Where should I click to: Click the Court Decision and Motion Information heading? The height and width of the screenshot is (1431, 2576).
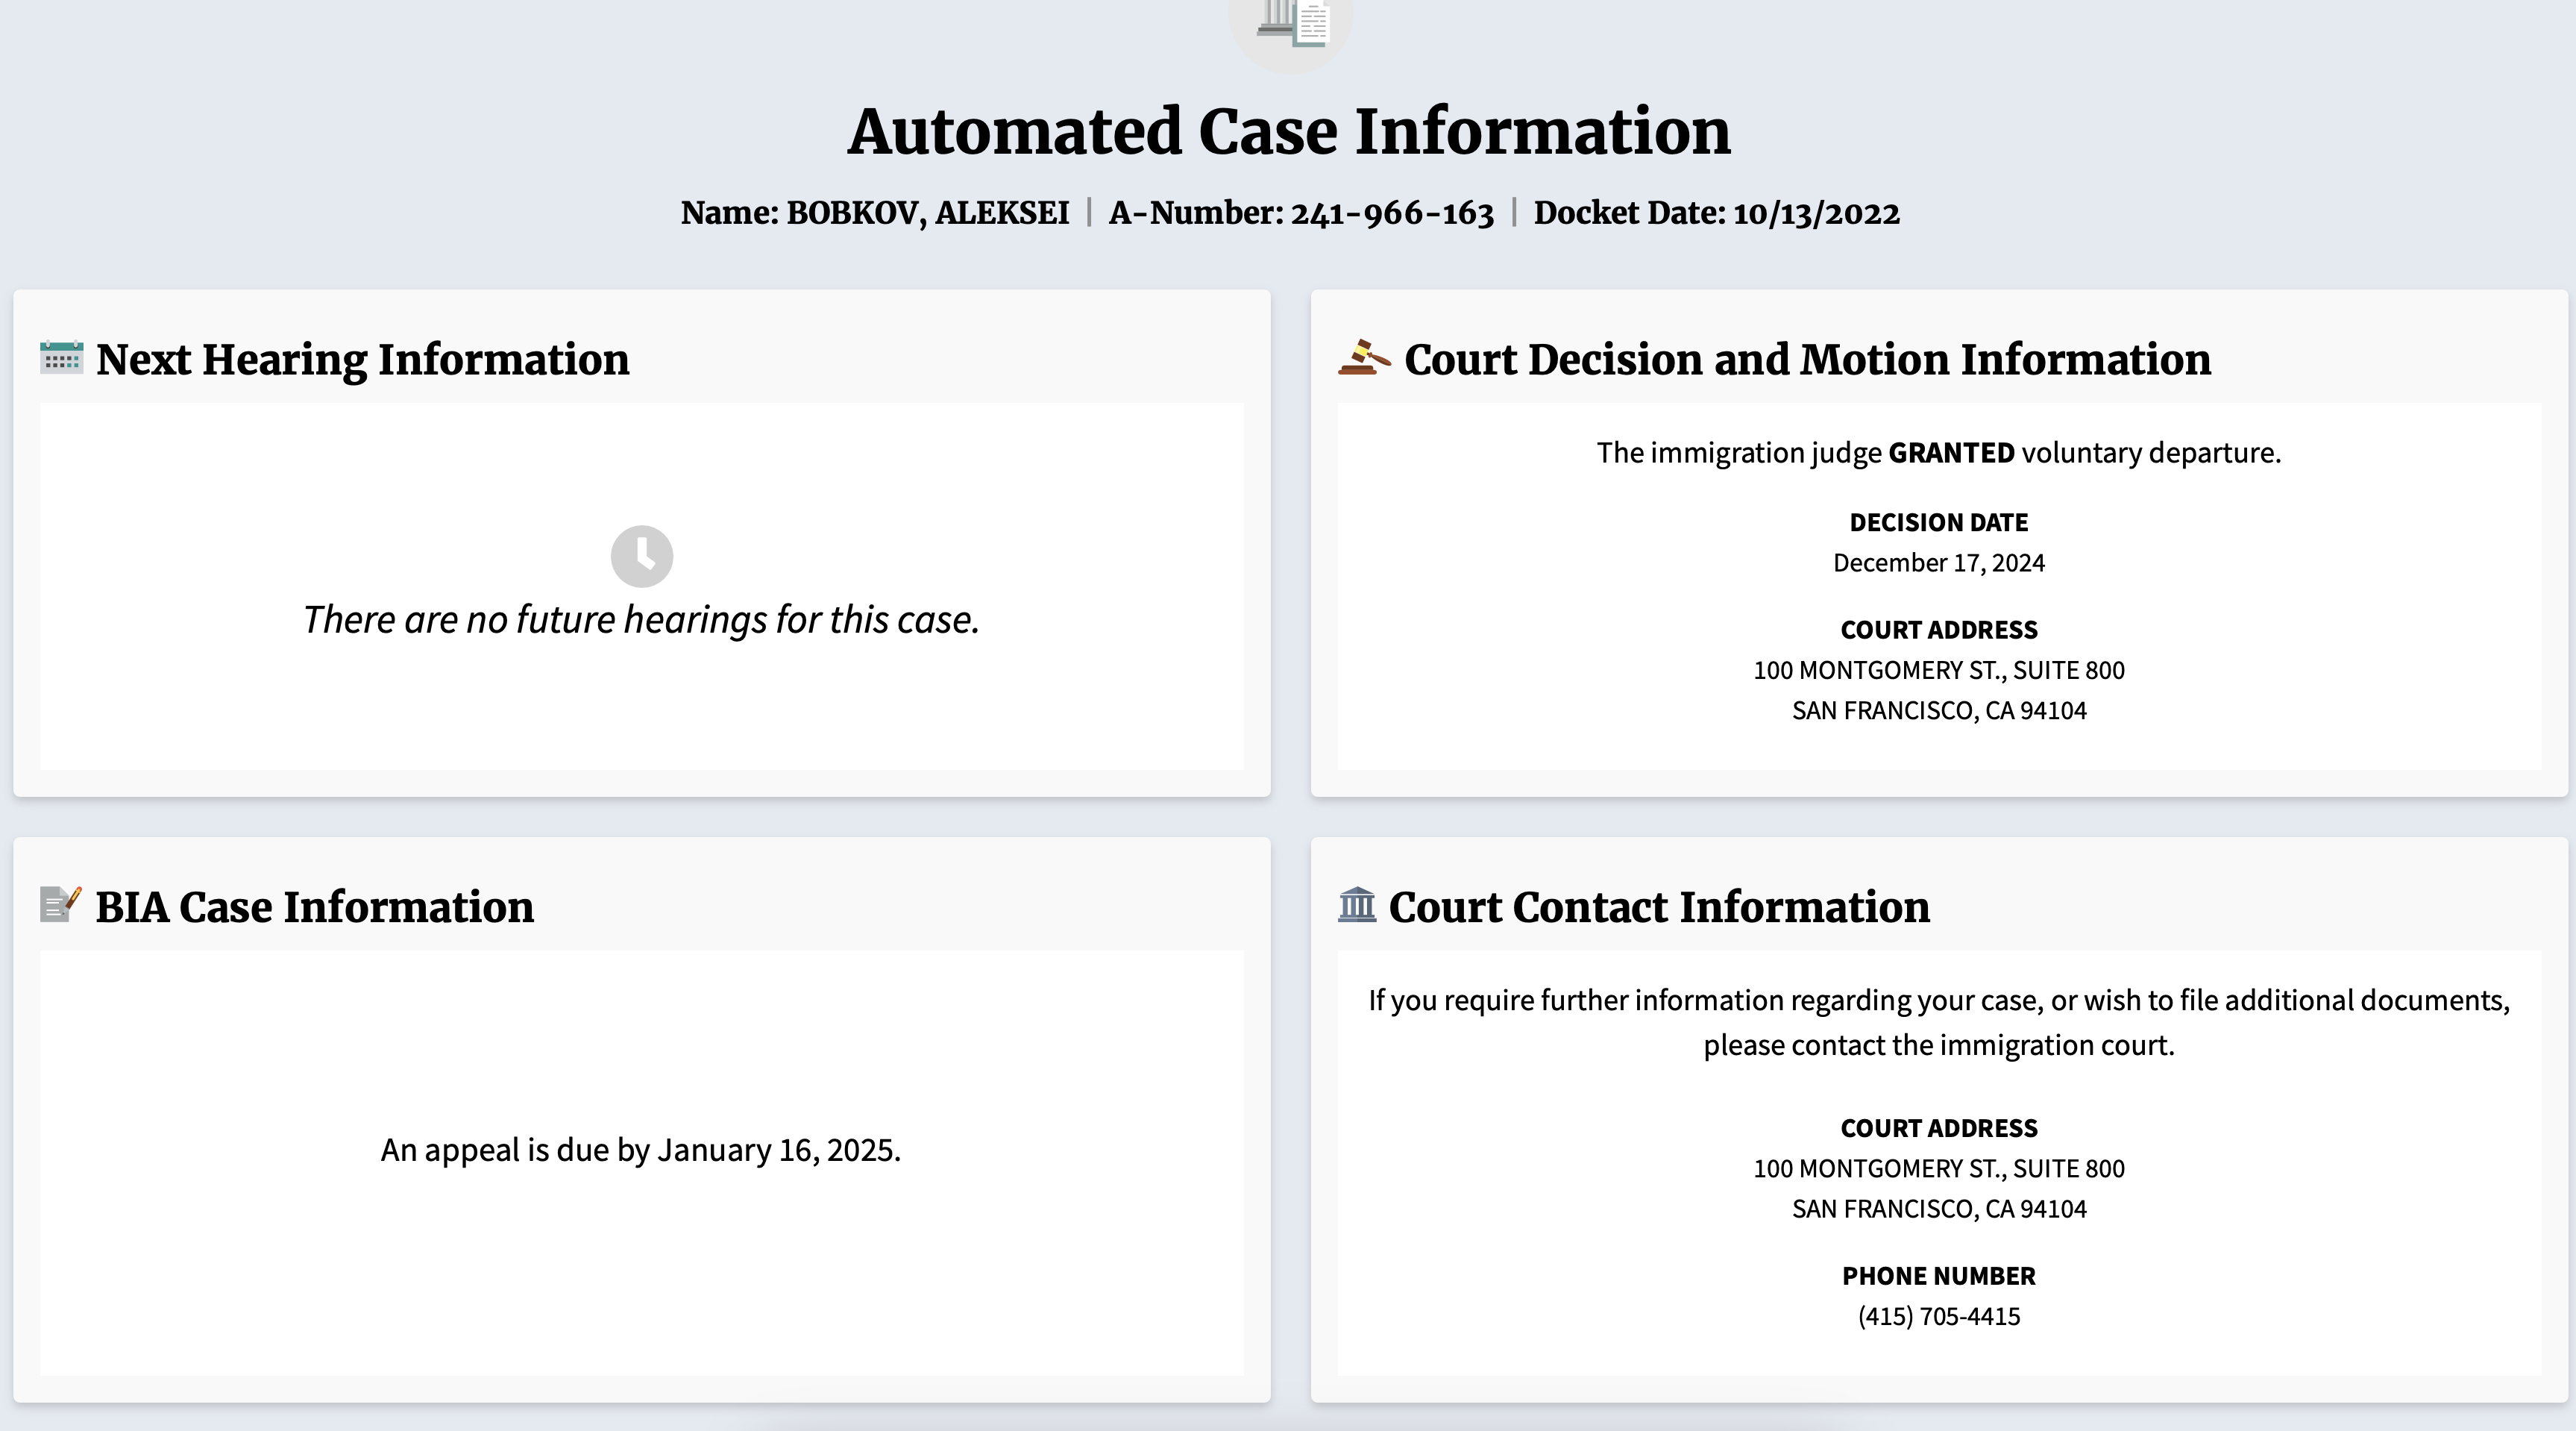(x=1807, y=360)
